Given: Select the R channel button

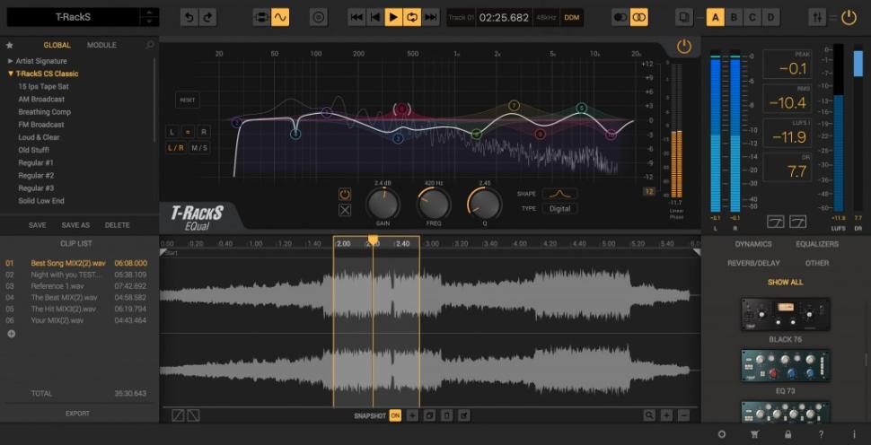Looking at the screenshot, I should (203, 132).
